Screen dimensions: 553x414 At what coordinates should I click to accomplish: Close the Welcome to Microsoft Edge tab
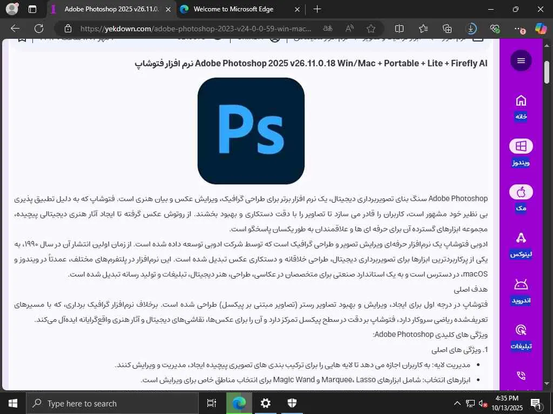pyautogui.click(x=298, y=10)
